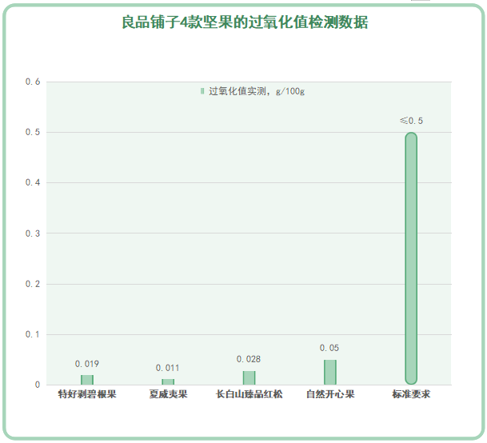Select the 特好剥碧根果 bar
The height and width of the screenshot is (443, 487).
tap(87, 380)
